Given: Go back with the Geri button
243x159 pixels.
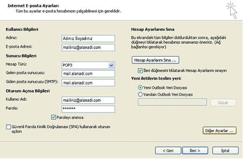Looking at the screenshot, I should pos(168,151).
